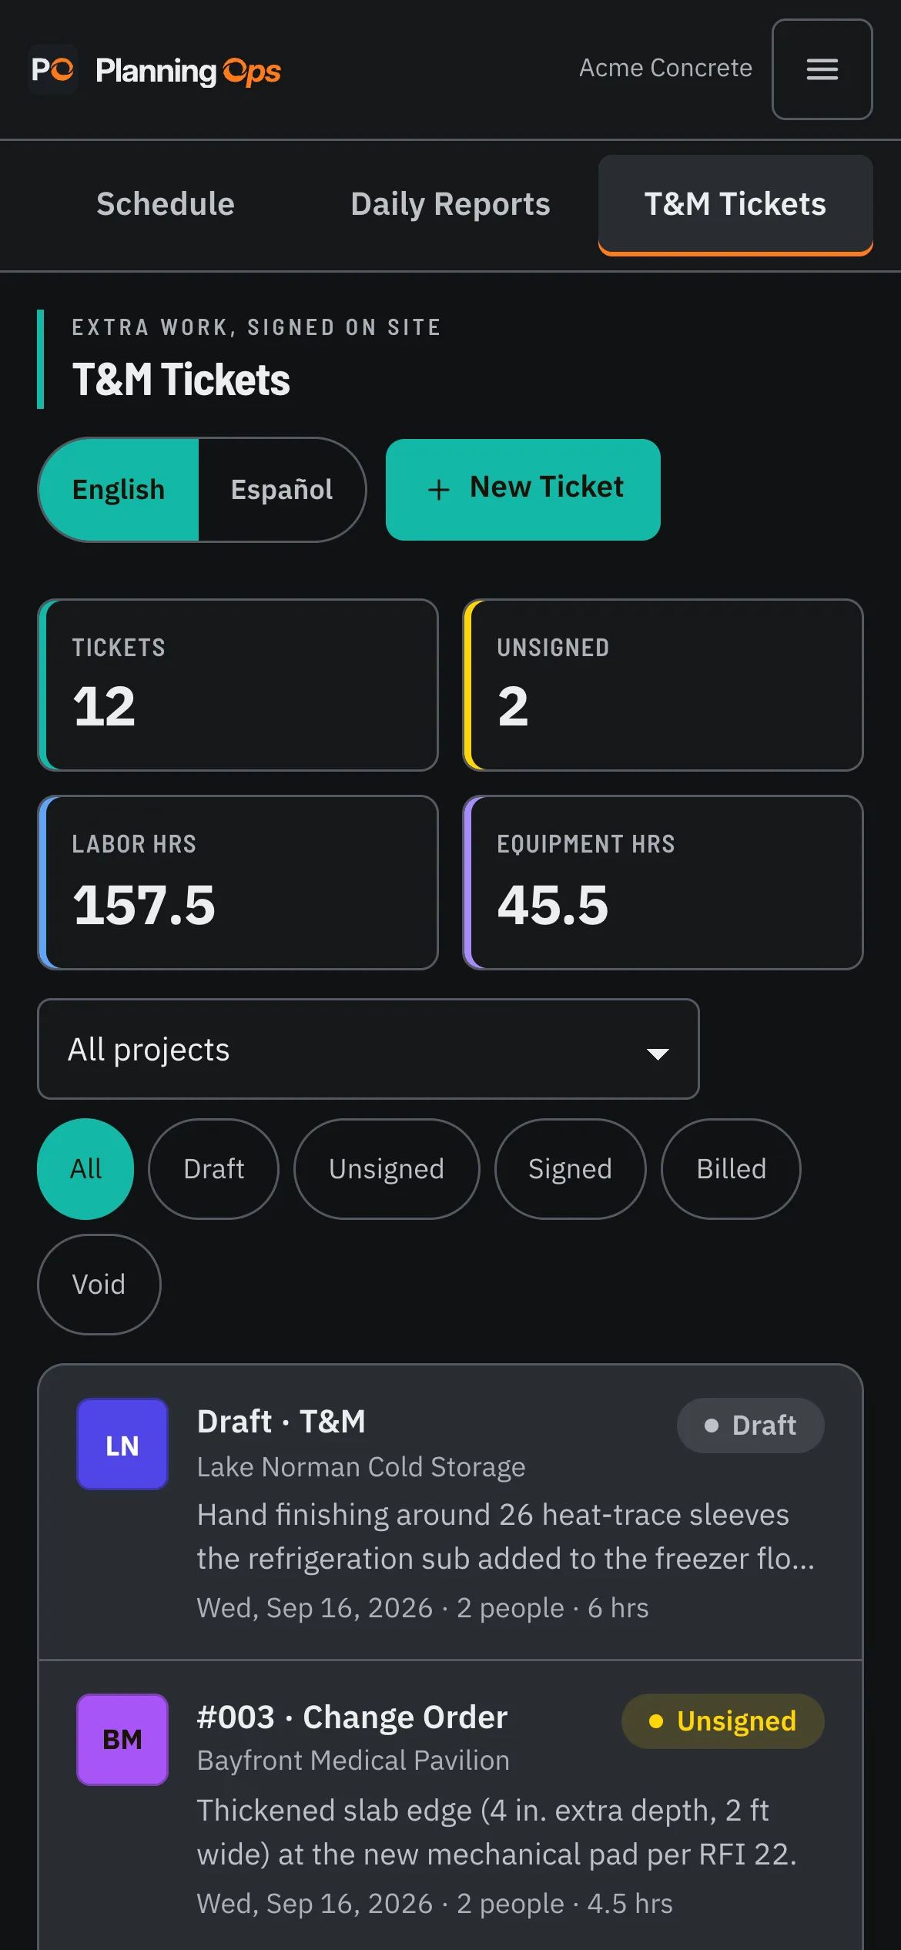Click the All projects dropdown arrow
The width and height of the screenshot is (901, 1950).
tap(658, 1053)
